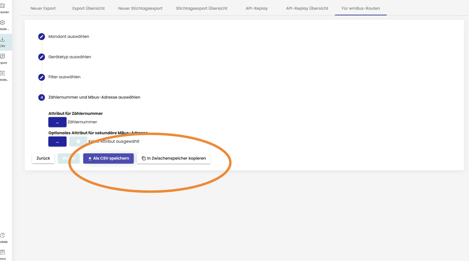Click the pencil icon for Filter auswählen
Image resolution: width=469 pixels, height=261 pixels.
click(41, 77)
